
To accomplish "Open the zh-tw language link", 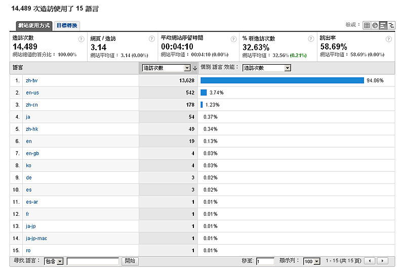I will [31, 80].
